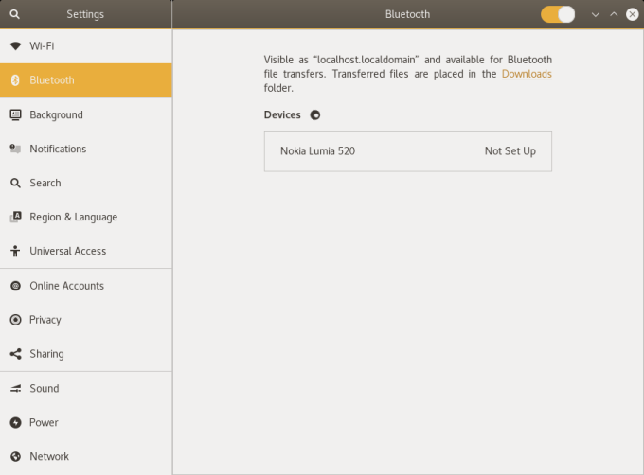Screen dimensions: 644x475
Task: Toggle the Bluetooth switch off
Action: tap(558, 14)
